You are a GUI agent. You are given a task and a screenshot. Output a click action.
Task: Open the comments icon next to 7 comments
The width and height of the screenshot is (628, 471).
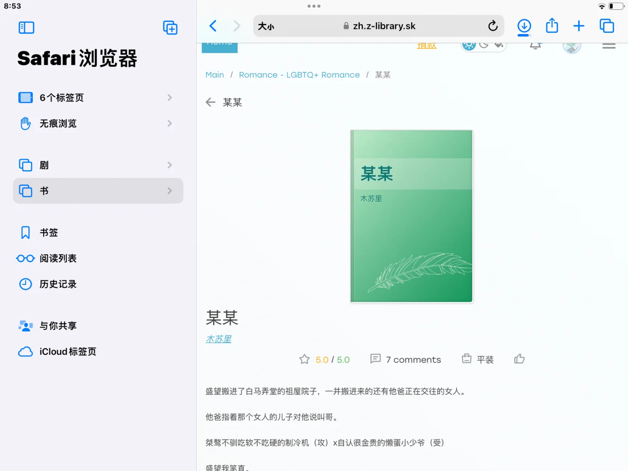[x=375, y=359]
